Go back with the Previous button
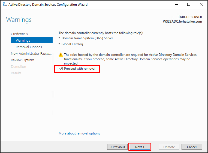Screen dimensions: 208x153 pos(117,147)
